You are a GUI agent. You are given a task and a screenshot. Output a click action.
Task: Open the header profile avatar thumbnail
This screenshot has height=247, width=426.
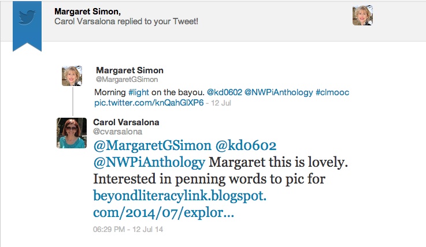point(362,16)
